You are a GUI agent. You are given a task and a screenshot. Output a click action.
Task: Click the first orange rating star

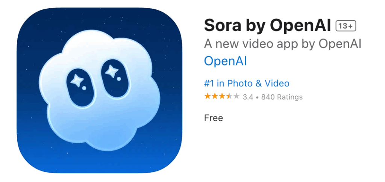point(208,97)
